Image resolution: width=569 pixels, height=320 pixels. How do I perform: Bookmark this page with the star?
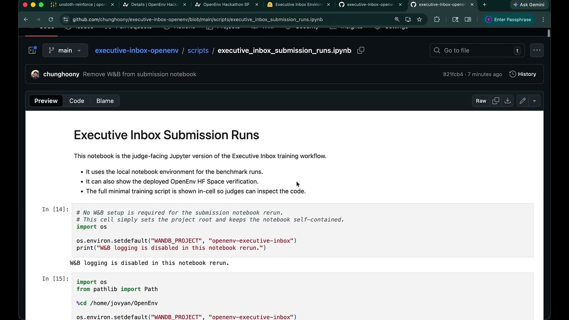point(419,20)
